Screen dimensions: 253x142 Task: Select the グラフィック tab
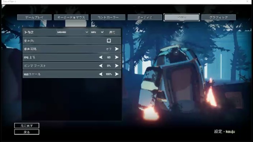click(x=219, y=17)
